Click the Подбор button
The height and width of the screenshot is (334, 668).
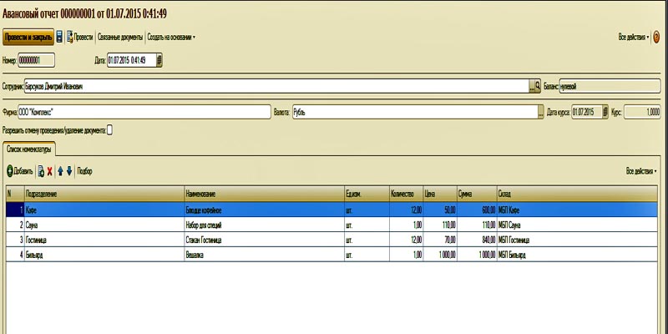pos(84,171)
